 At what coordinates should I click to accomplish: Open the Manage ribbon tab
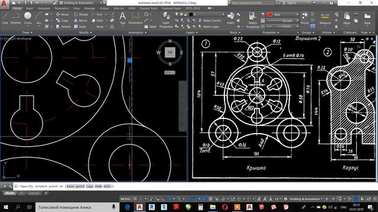(x=90, y=8)
